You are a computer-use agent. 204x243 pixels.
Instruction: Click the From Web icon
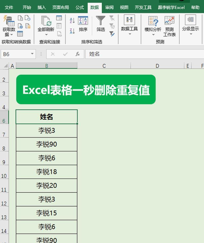pyautogui.click(x=20, y=26)
